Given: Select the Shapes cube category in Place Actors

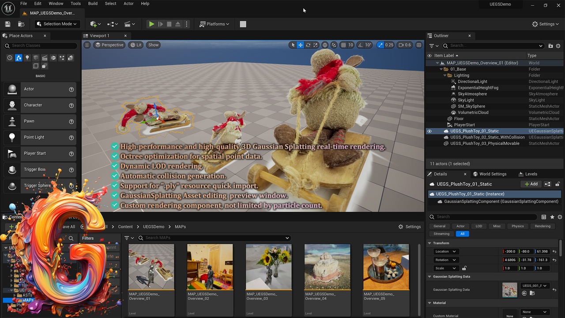Looking at the screenshot, I should pyautogui.click(x=36, y=58).
